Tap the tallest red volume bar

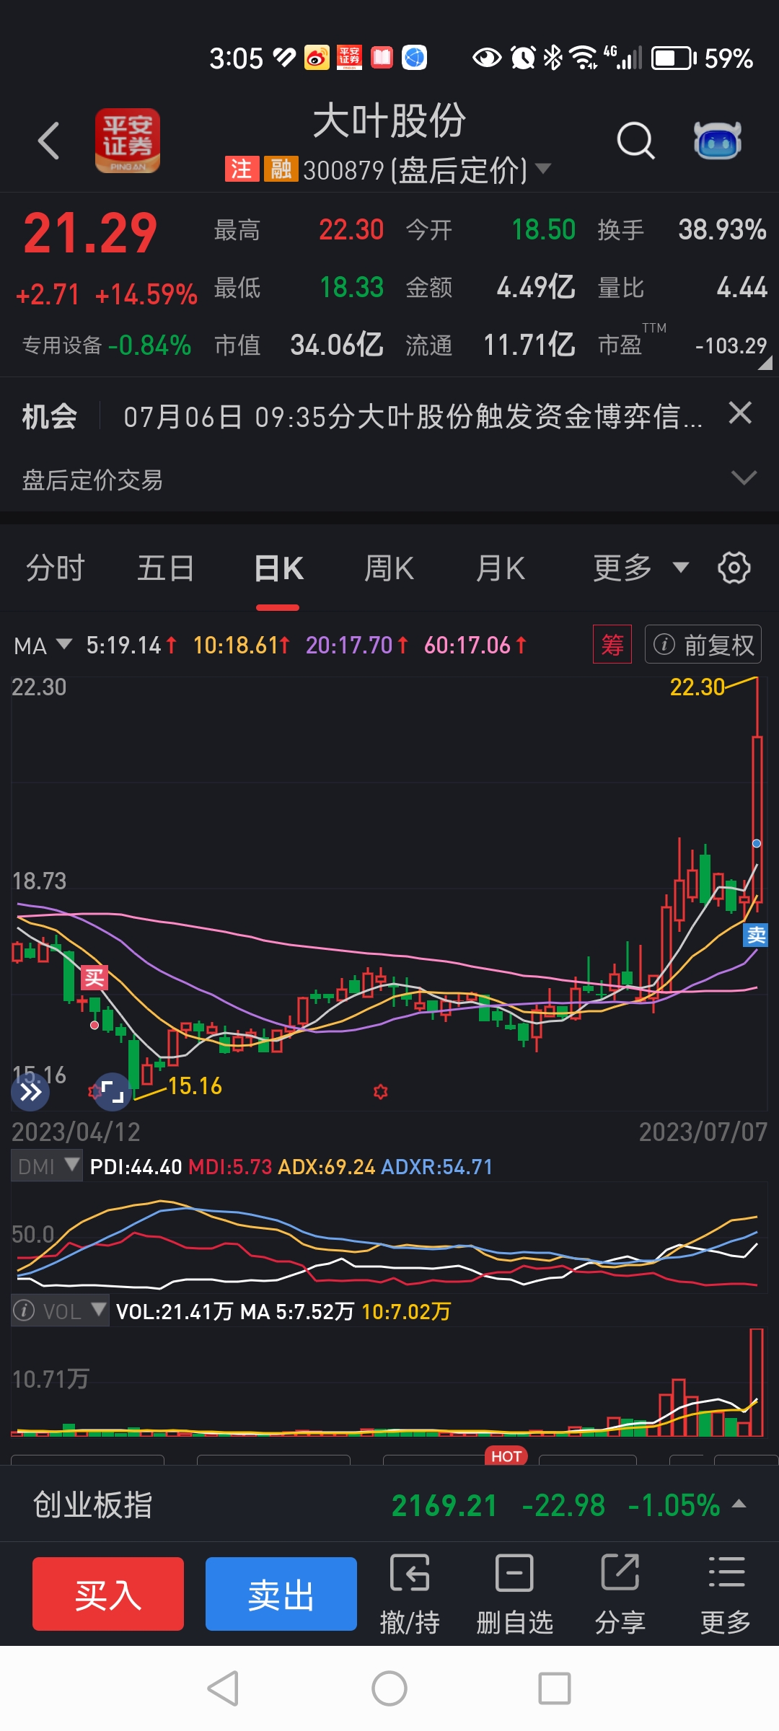coord(756,1382)
